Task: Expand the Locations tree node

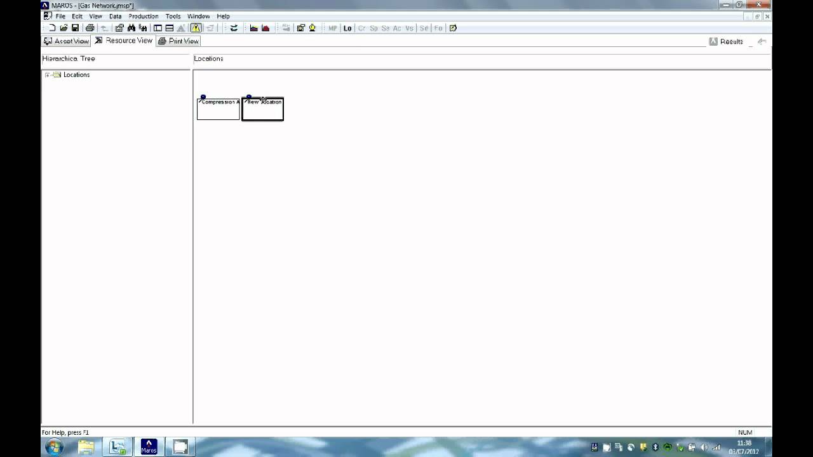Action: point(47,75)
